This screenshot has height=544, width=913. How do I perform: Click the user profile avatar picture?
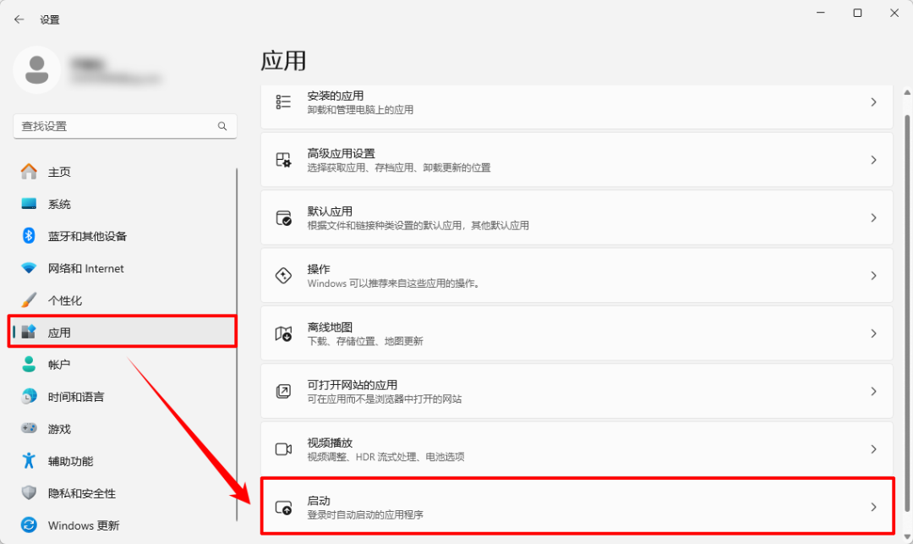coord(36,70)
